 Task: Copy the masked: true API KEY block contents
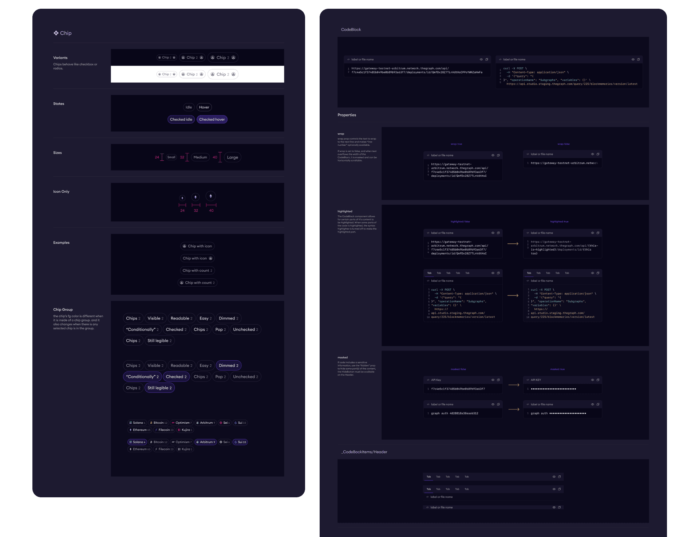pyautogui.click(x=598, y=380)
